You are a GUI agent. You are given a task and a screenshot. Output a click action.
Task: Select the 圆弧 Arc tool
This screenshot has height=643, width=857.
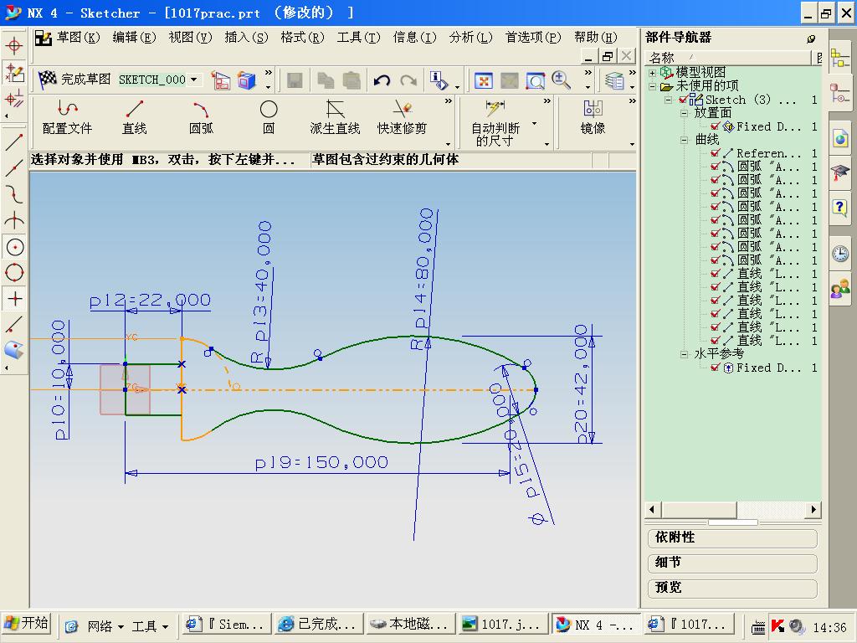(x=201, y=117)
